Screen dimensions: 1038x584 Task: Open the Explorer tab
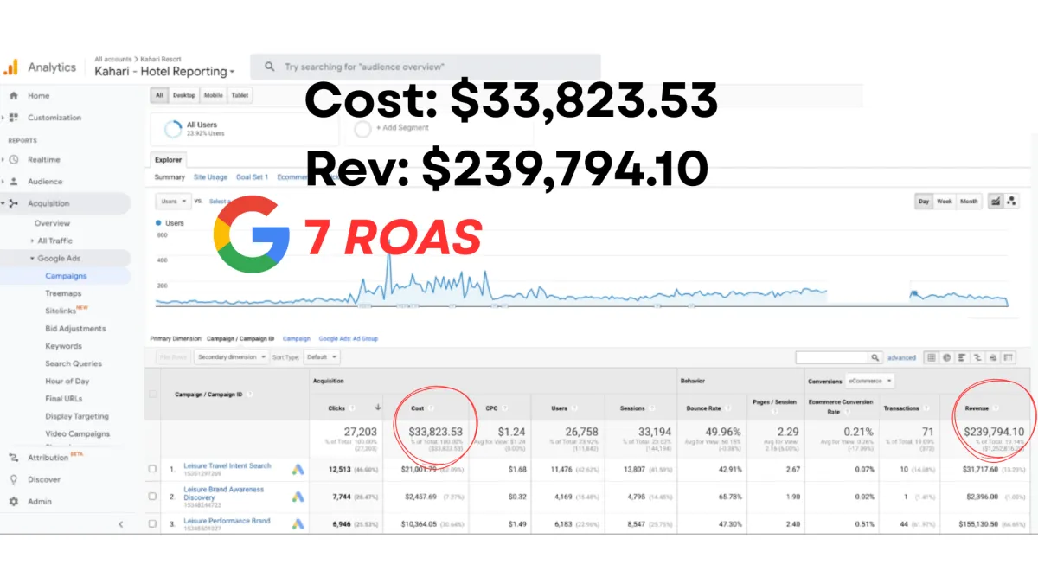[169, 159]
